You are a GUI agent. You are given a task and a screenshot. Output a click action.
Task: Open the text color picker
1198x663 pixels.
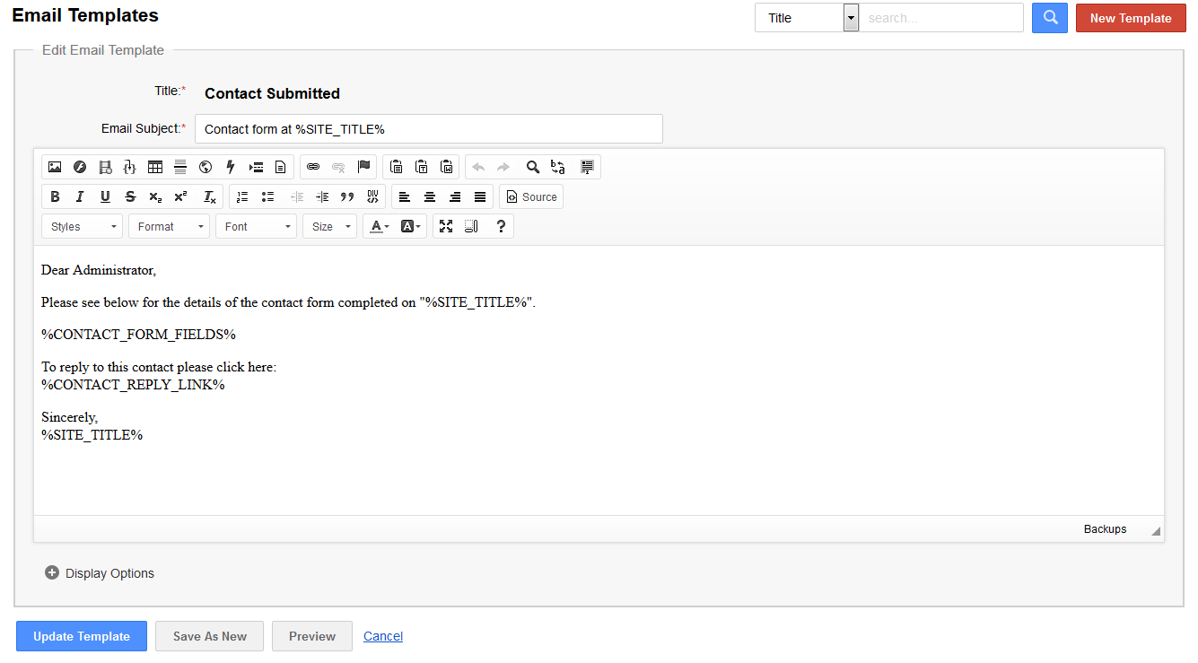[x=380, y=227]
